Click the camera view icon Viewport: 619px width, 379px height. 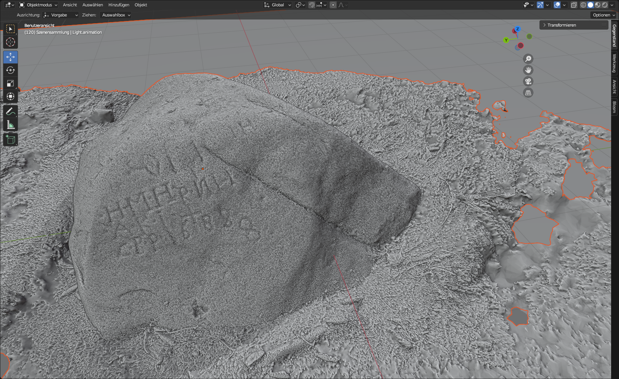(x=528, y=81)
